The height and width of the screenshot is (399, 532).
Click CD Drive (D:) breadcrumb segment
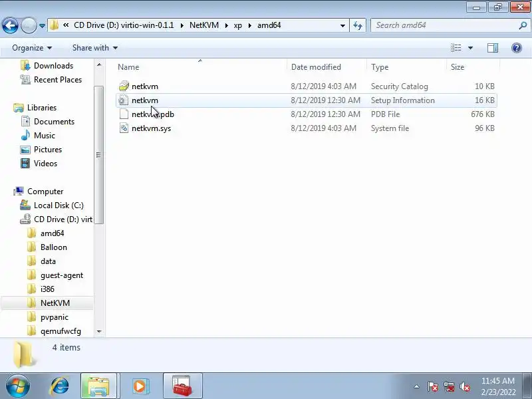(124, 25)
